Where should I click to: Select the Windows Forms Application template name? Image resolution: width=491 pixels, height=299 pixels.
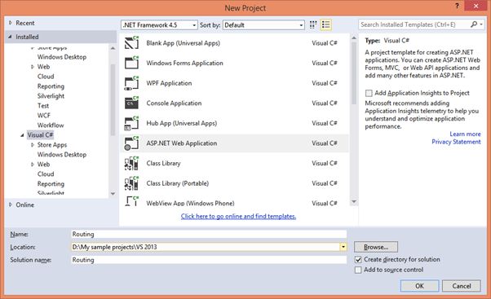point(185,64)
